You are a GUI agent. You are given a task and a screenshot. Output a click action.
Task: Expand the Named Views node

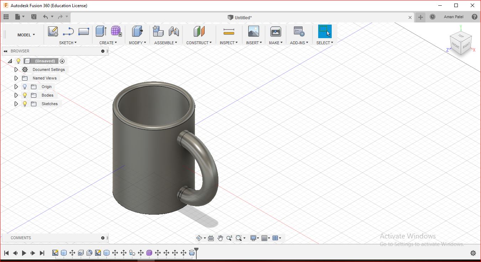point(16,78)
